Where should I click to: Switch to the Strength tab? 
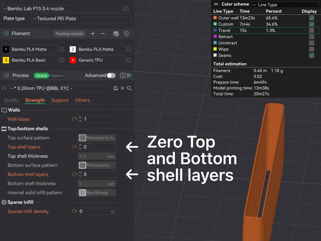(35, 100)
